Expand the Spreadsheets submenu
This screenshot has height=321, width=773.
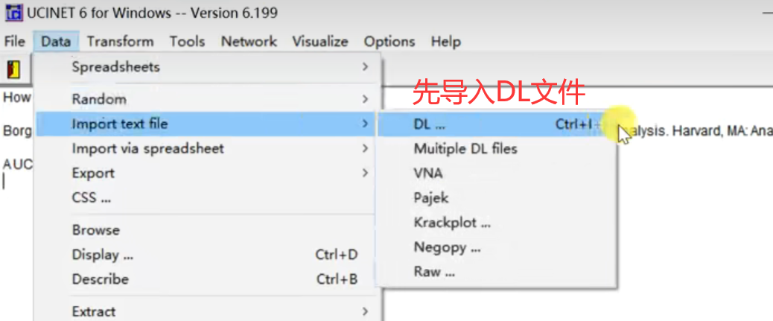tap(207, 66)
